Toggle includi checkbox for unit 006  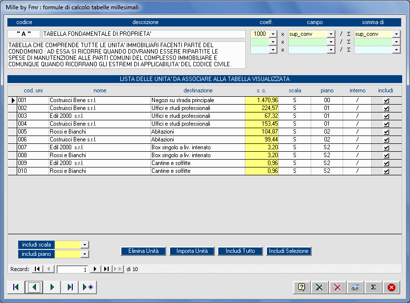point(386,140)
